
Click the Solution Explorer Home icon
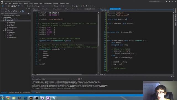click(x=6, y=11)
